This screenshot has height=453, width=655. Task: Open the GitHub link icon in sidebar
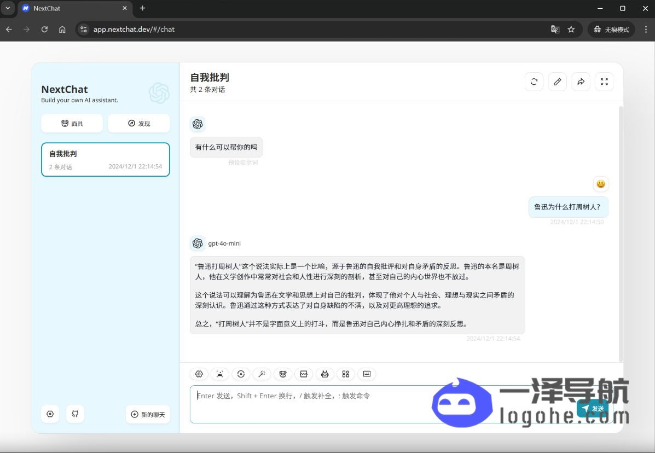75,414
